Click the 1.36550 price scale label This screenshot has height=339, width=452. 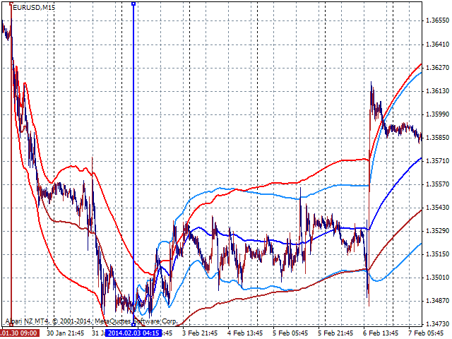pyautogui.click(x=437, y=22)
